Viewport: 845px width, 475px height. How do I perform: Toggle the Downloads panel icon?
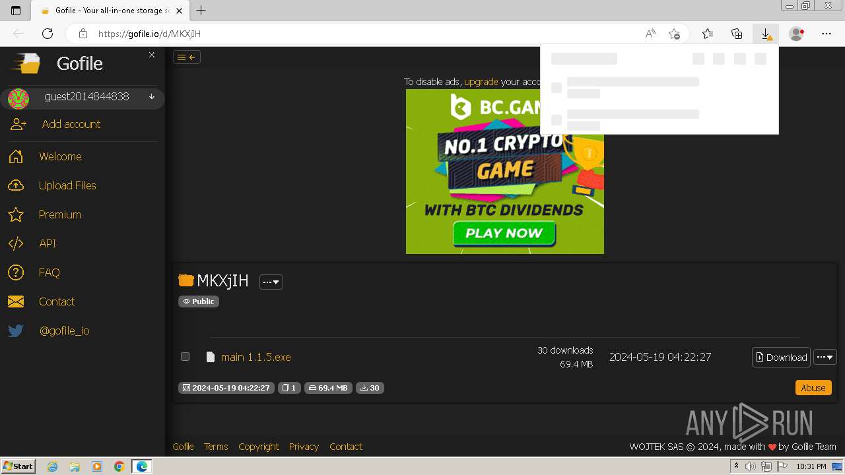click(x=766, y=34)
